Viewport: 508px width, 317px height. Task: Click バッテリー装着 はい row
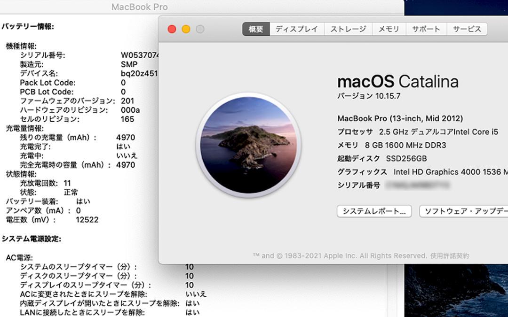coord(48,201)
